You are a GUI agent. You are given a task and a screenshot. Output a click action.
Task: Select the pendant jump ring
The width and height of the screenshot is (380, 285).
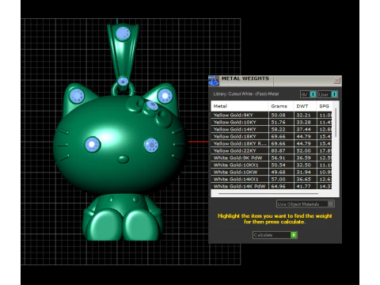tap(123, 89)
